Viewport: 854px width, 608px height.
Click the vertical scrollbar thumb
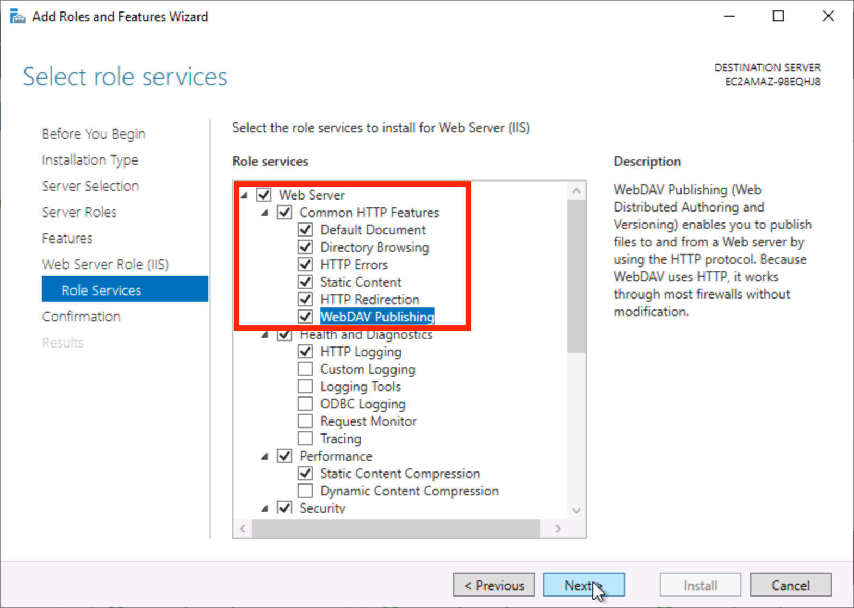[577, 276]
